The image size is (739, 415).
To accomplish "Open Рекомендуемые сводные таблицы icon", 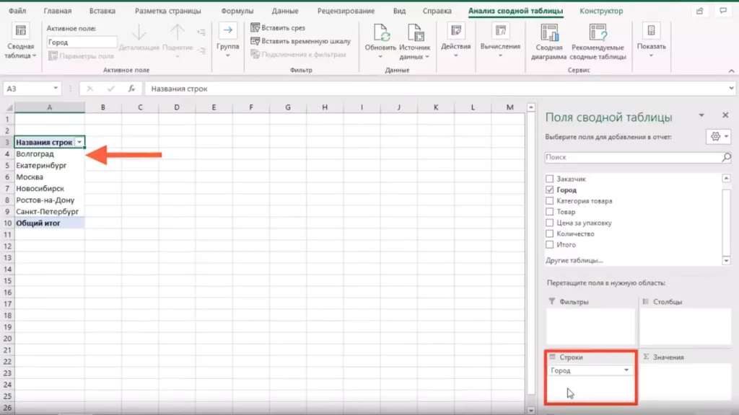I will [598, 33].
